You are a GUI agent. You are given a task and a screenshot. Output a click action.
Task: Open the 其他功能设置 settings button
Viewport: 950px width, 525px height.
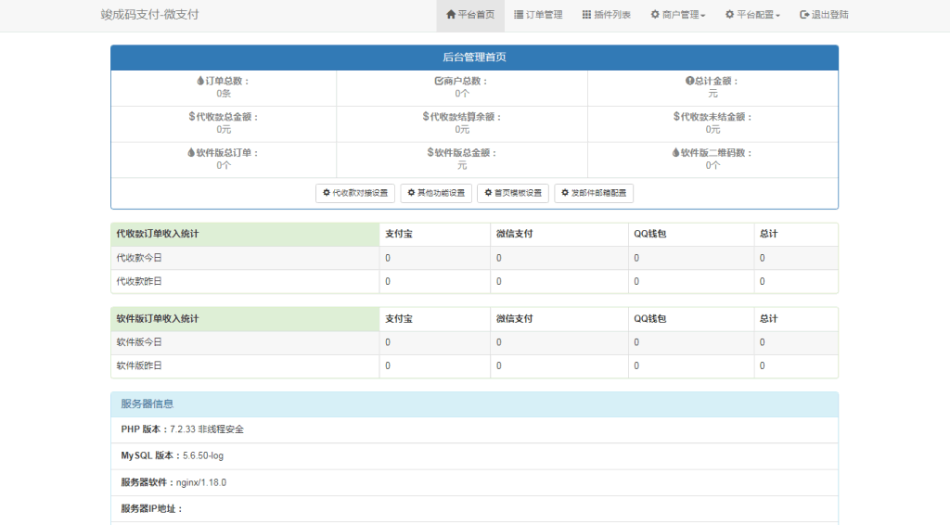coord(436,193)
